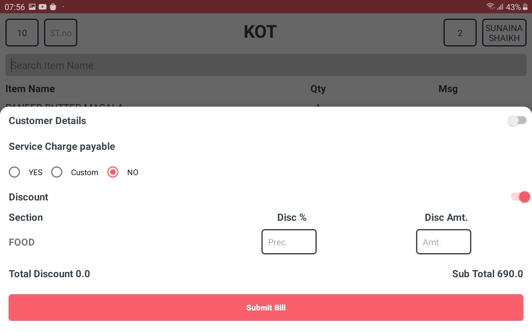Tap the battery icon in status bar
Screen dimensions: 532x332
pos(525,7)
